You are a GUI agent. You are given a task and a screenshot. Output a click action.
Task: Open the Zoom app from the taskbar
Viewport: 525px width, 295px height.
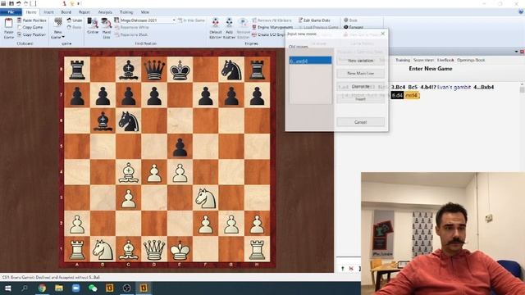[x=76, y=288]
